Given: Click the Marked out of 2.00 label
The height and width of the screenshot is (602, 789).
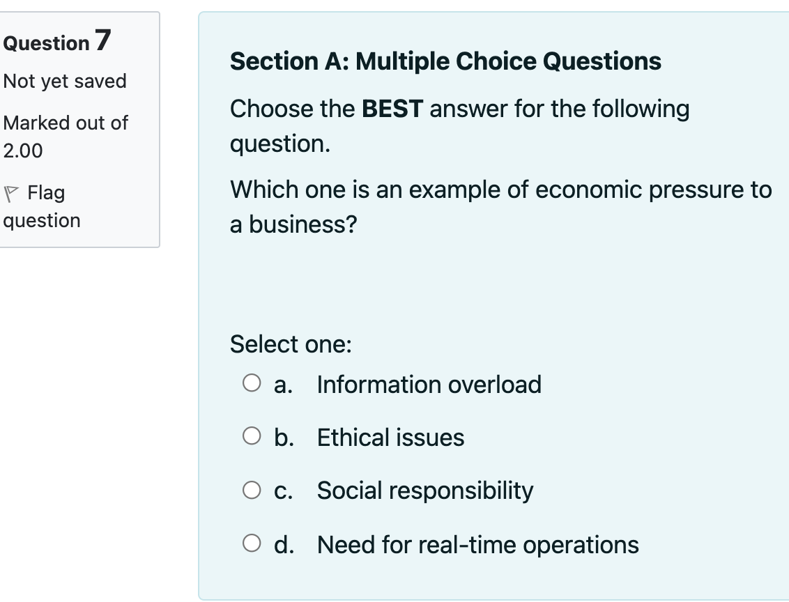Looking at the screenshot, I should pos(66,137).
